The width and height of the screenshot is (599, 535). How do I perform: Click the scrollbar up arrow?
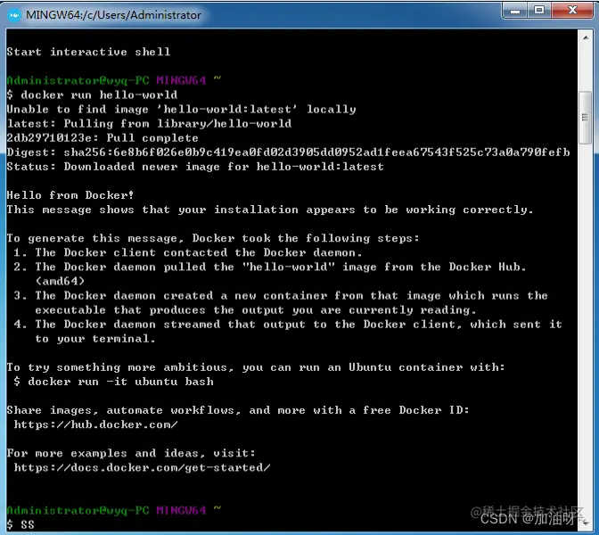click(586, 37)
